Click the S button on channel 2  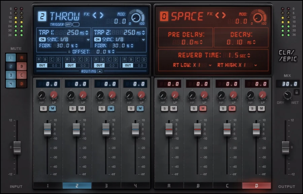(73, 109)
